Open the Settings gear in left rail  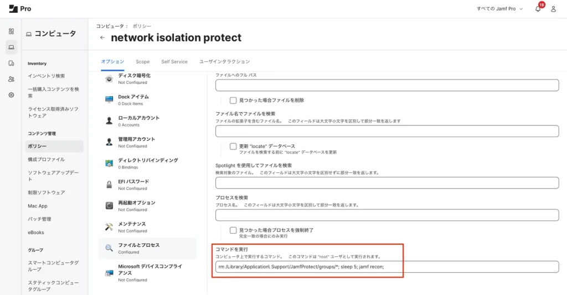[x=11, y=94]
